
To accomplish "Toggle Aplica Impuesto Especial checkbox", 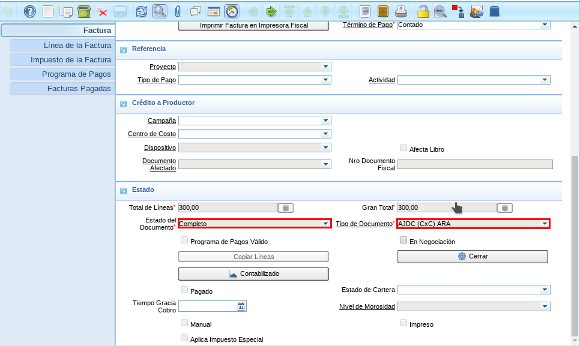I will (x=184, y=338).
